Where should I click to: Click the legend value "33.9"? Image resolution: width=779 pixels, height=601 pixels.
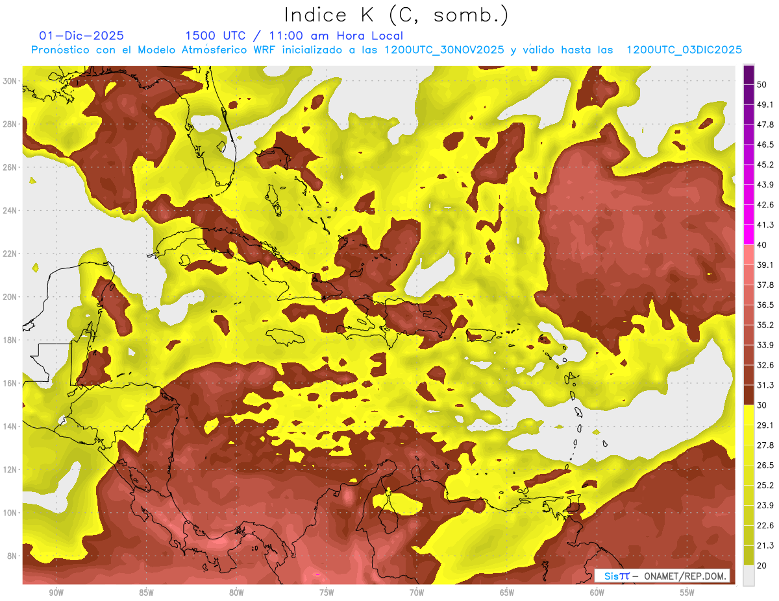(x=765, y=345)
